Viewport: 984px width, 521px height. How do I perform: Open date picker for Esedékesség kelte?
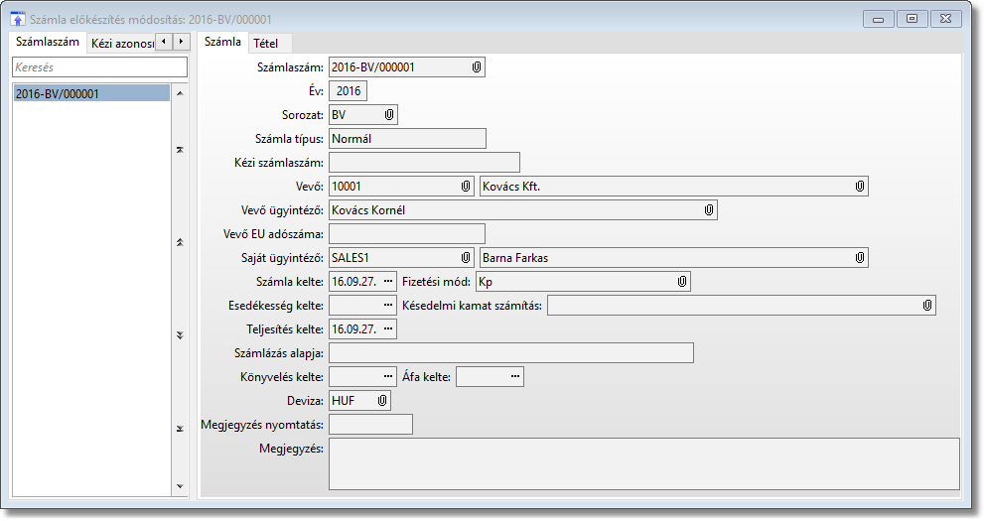(387, 306)
